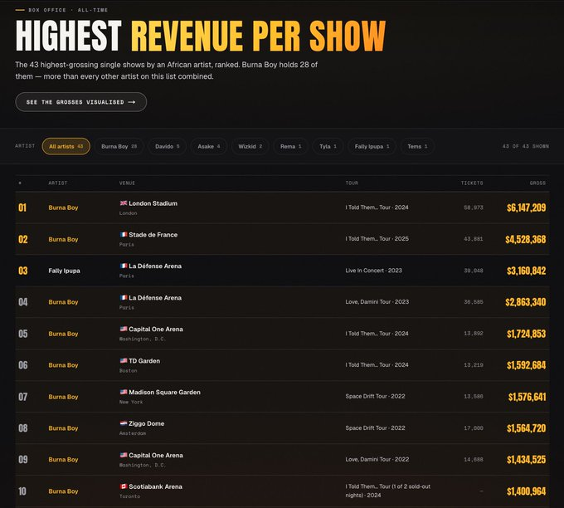Click Burna Boy's name in row 02
This screenshot has width=564, height=508.
[x=63, y=239]
